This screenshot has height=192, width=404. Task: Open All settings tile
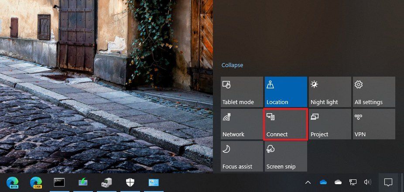click(374, 92)
